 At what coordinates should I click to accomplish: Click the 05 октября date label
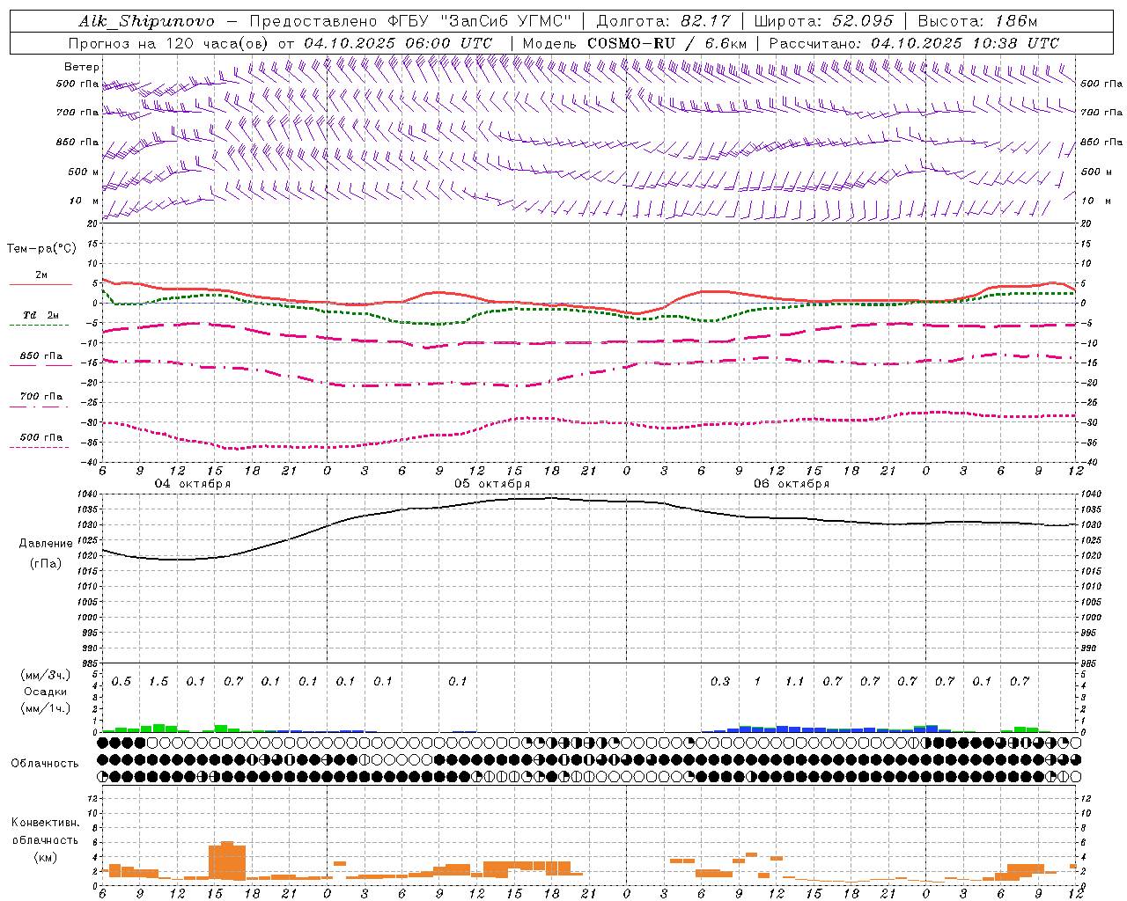coord(492,484)
